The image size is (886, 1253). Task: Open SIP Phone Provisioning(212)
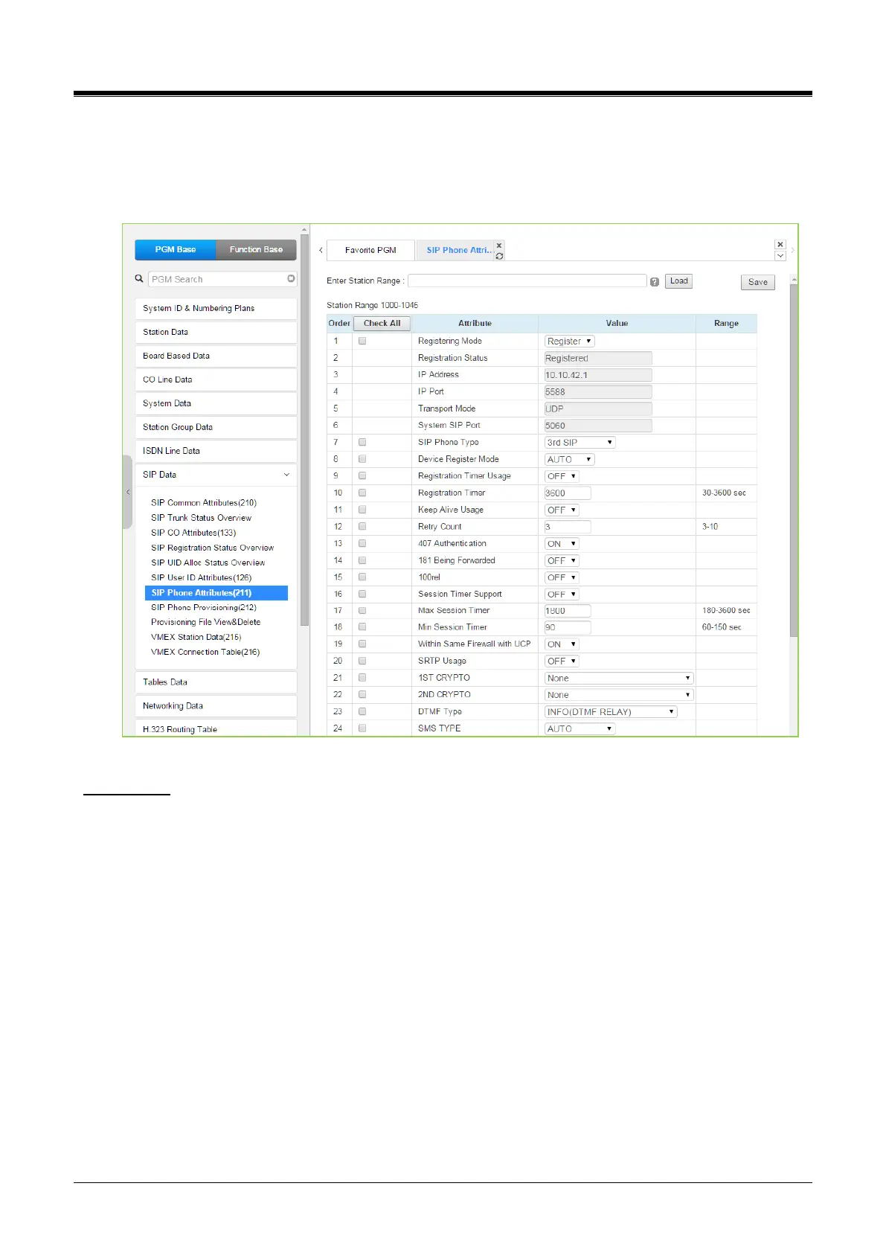click(x=204, y=607)
